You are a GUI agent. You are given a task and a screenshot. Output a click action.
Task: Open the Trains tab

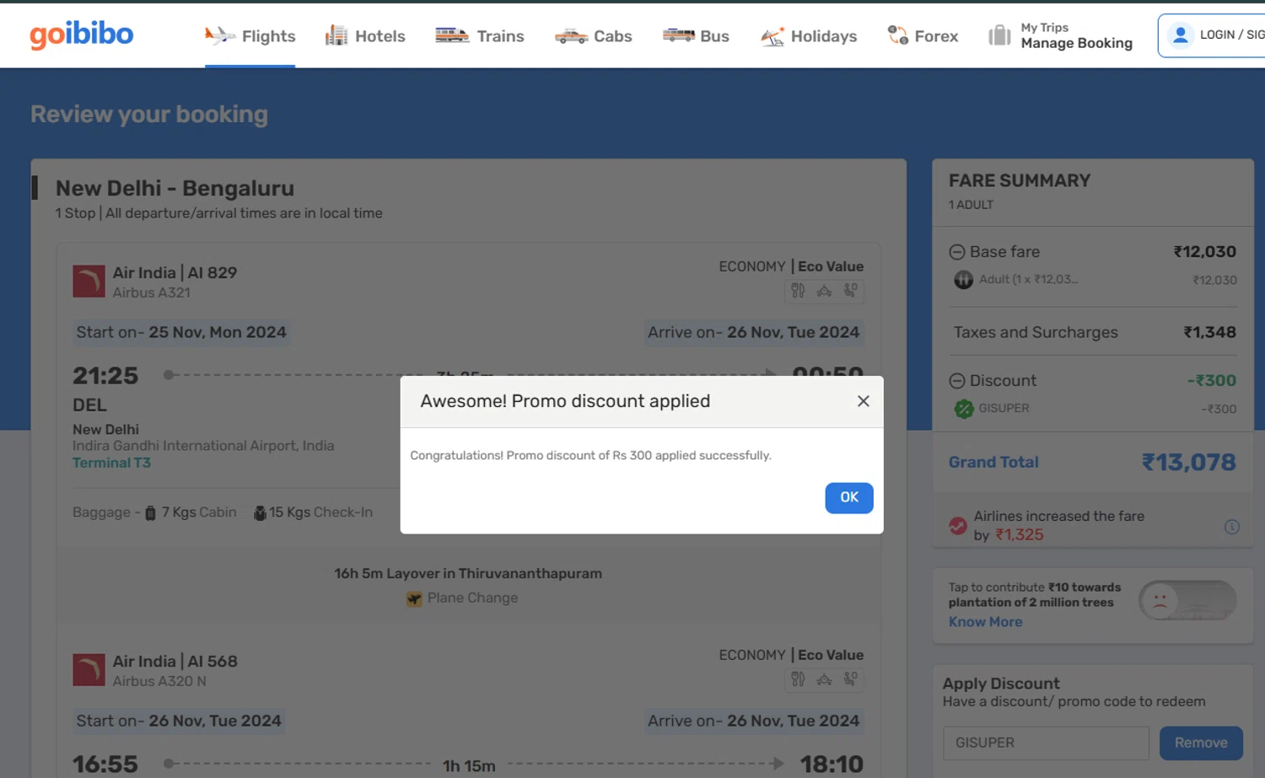[480, 36]
